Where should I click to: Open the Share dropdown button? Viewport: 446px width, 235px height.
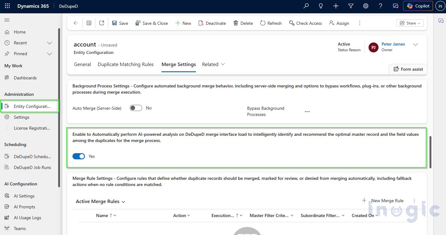coord(410,23)
